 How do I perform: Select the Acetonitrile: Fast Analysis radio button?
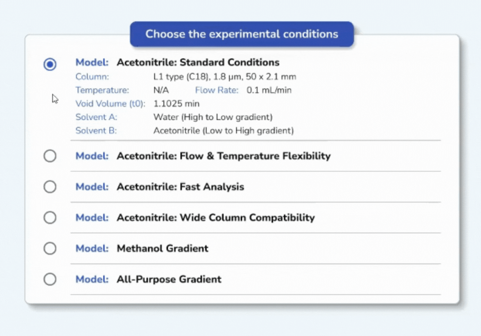(x=50, y=187)
